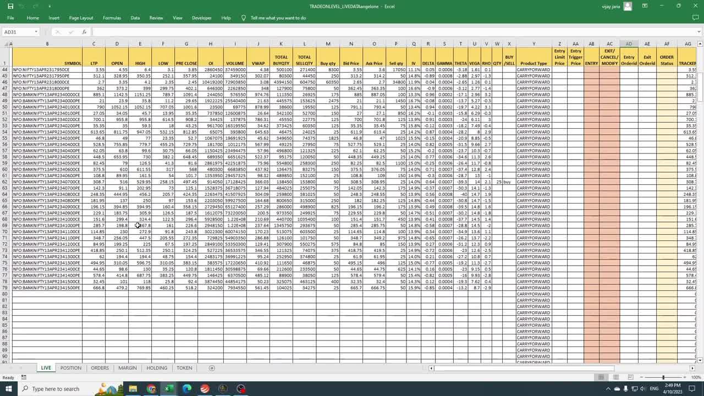
Task: Zoom out using the minus icon
Action: click(x=642, y=377)
